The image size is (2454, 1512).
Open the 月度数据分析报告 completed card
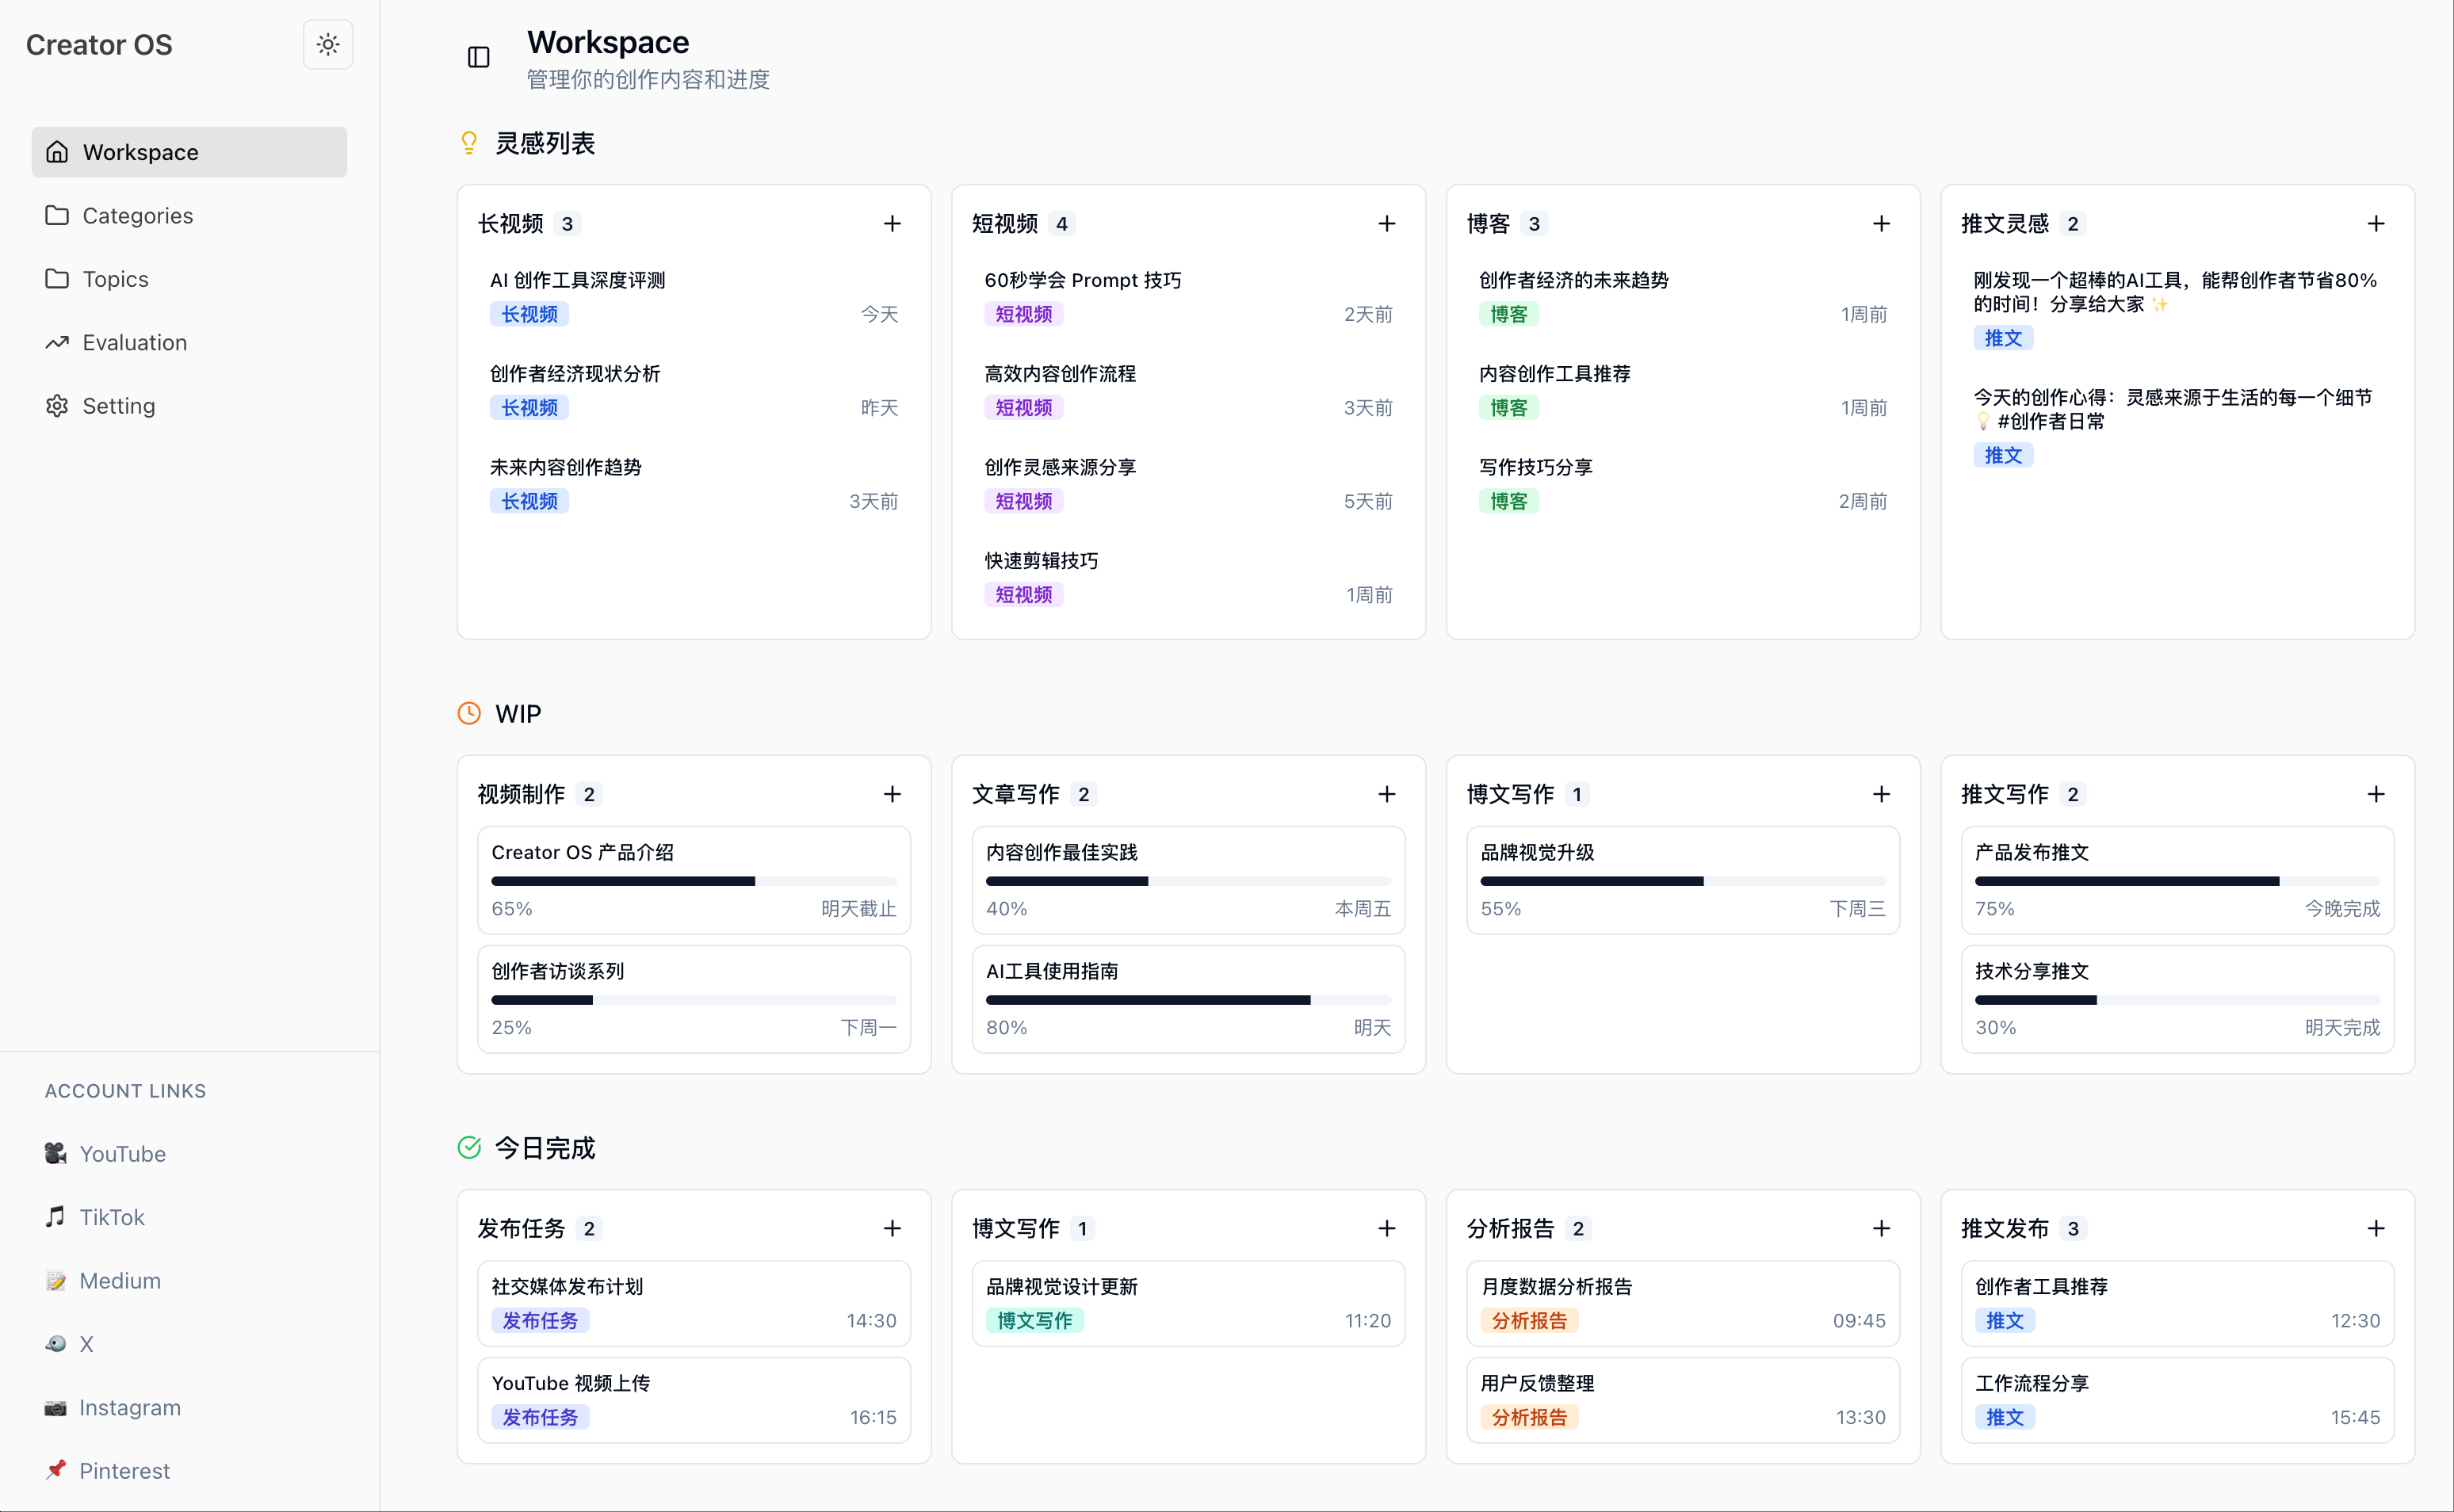pos(1683,1303)
